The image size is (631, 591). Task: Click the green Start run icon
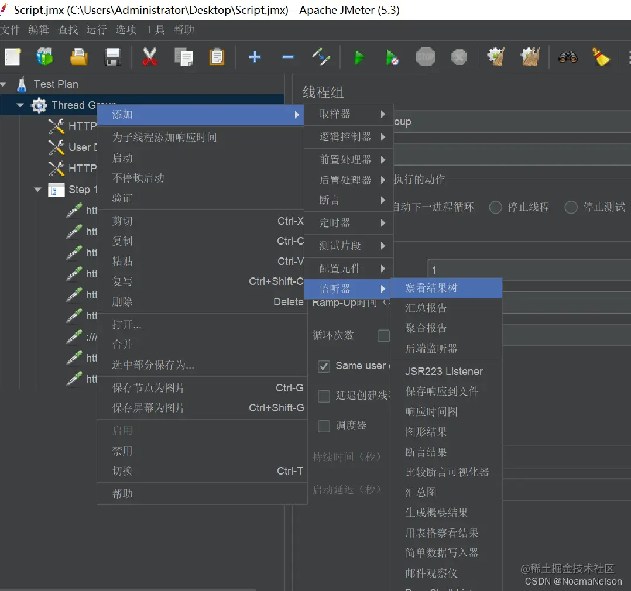pyautogui.click(x=359, y=57)
